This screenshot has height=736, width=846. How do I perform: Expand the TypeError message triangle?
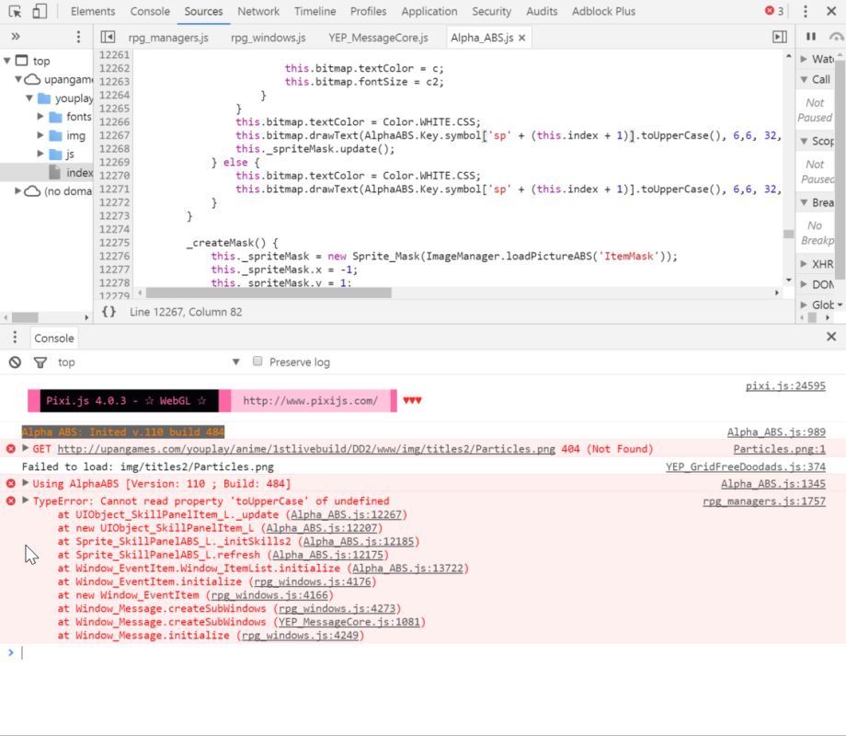click(25, 500)
